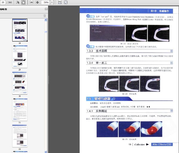The height and width of the screenshot is (153, 179).
Task: Click the step 05 badge icon
Action: coord(90,16)
